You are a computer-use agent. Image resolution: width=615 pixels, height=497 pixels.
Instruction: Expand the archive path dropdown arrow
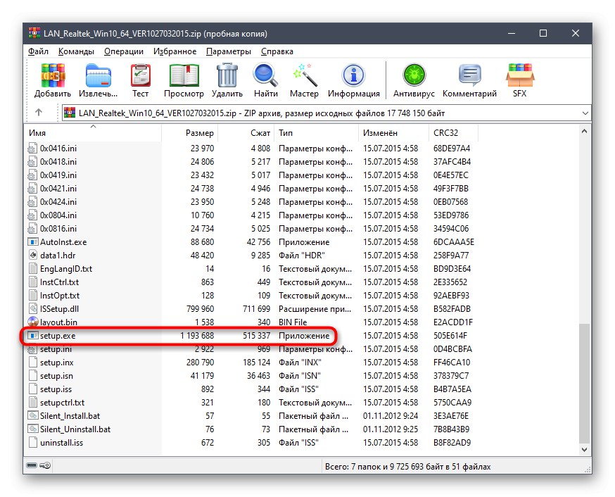click(x=585, y=113)
